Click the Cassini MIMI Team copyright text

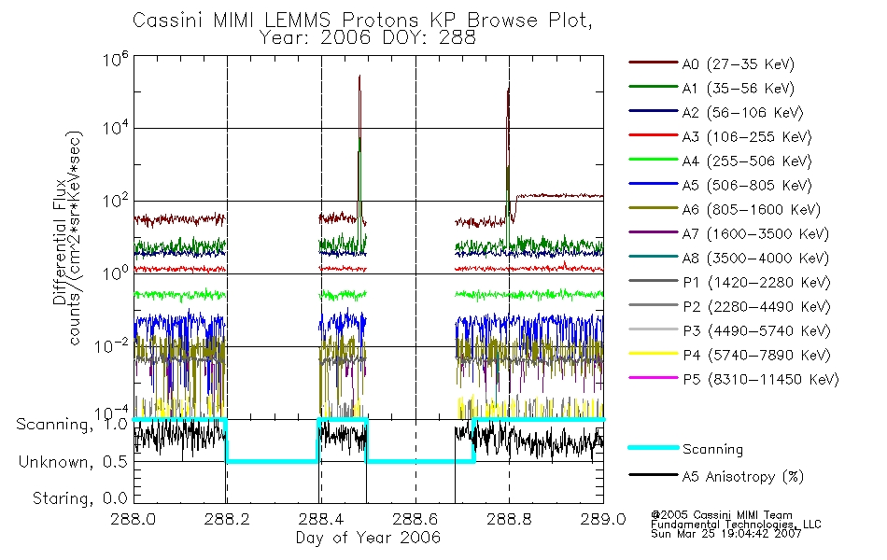pos(722,515)
